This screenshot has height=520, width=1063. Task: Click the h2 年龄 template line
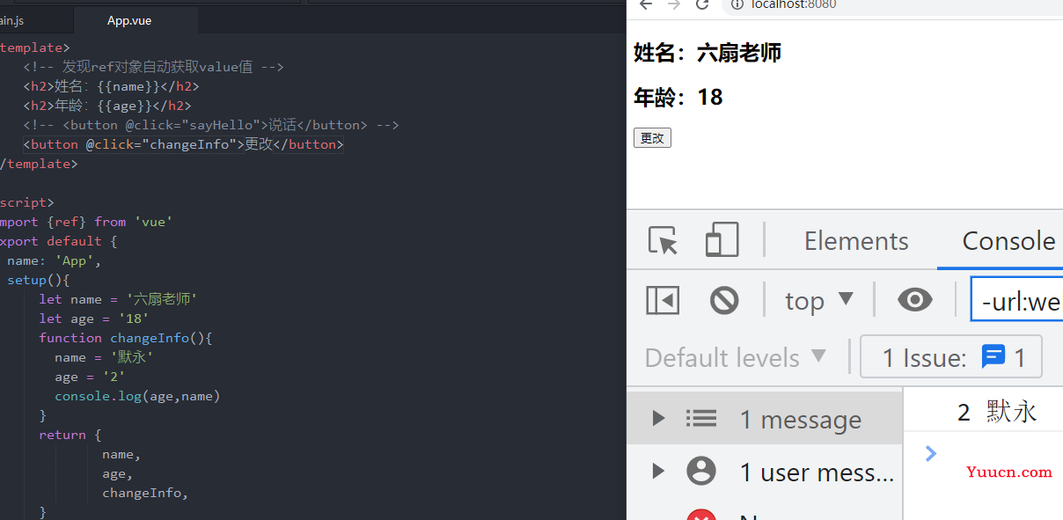[107, 106]
